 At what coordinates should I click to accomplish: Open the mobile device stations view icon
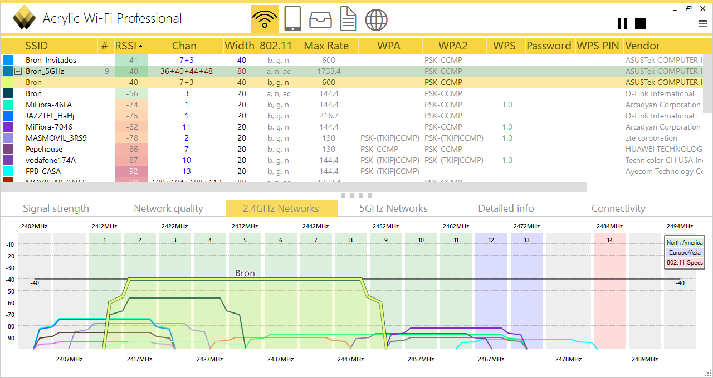292,19
